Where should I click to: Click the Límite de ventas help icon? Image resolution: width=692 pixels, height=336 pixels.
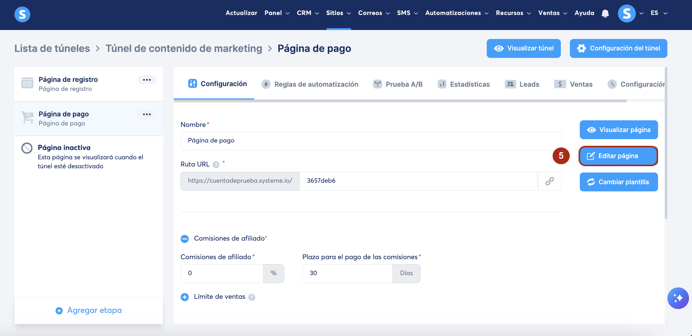[252, 297]
